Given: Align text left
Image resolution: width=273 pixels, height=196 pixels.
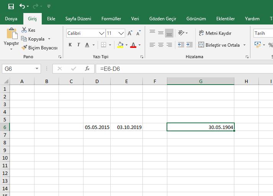Looking at the screenshot, I should tap(152, 45).
